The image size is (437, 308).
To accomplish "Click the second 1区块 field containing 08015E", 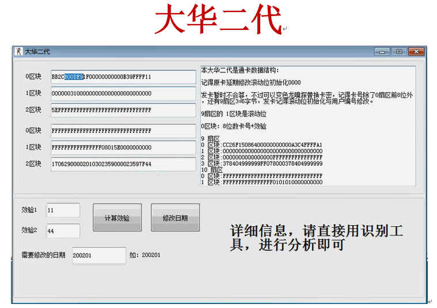I will 123,147.
